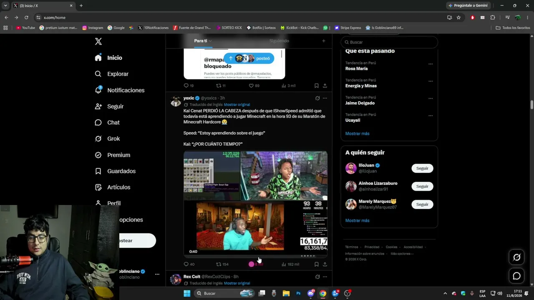Screen dimensions: 534x300
Task: Open Guardados in the sidebar
Action: (115, 171)
